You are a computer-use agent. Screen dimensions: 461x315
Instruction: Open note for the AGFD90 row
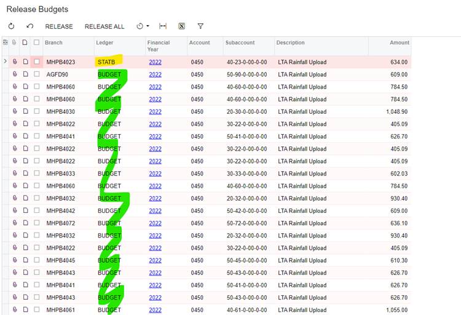26,74
